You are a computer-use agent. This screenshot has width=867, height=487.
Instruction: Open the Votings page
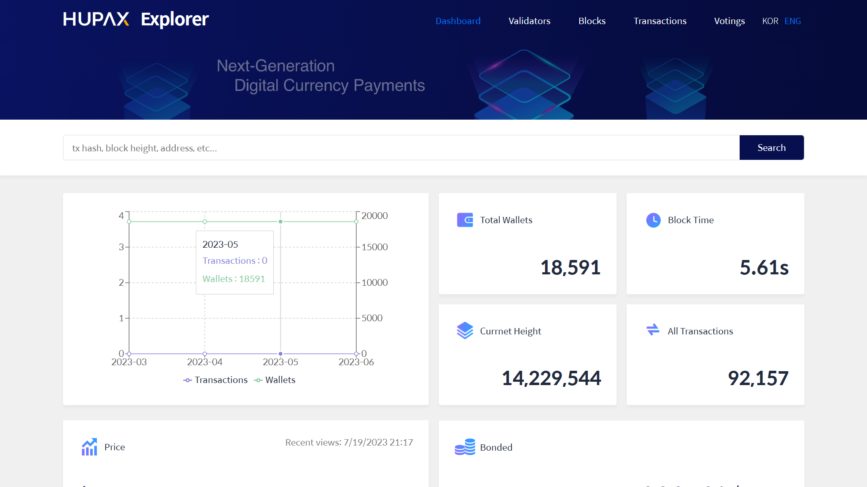729,21
